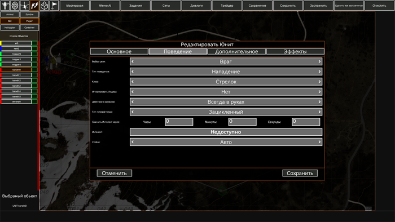The height and width of the screenshot is (222, 395).
Task: Toggle green box beside trigger1
Action: click(34, 59)
